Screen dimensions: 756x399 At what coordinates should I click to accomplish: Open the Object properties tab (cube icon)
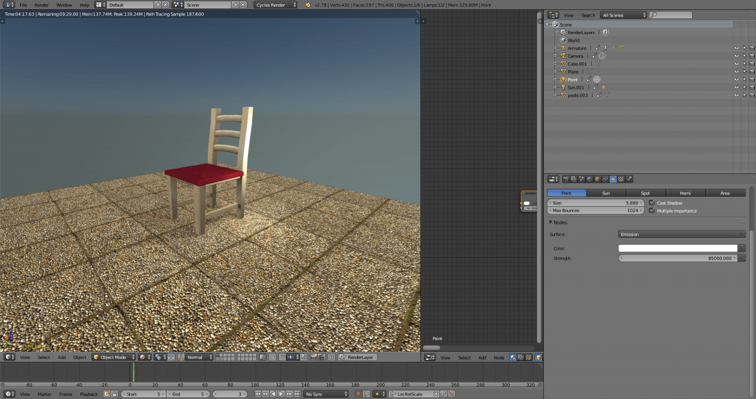coord(597,179)
